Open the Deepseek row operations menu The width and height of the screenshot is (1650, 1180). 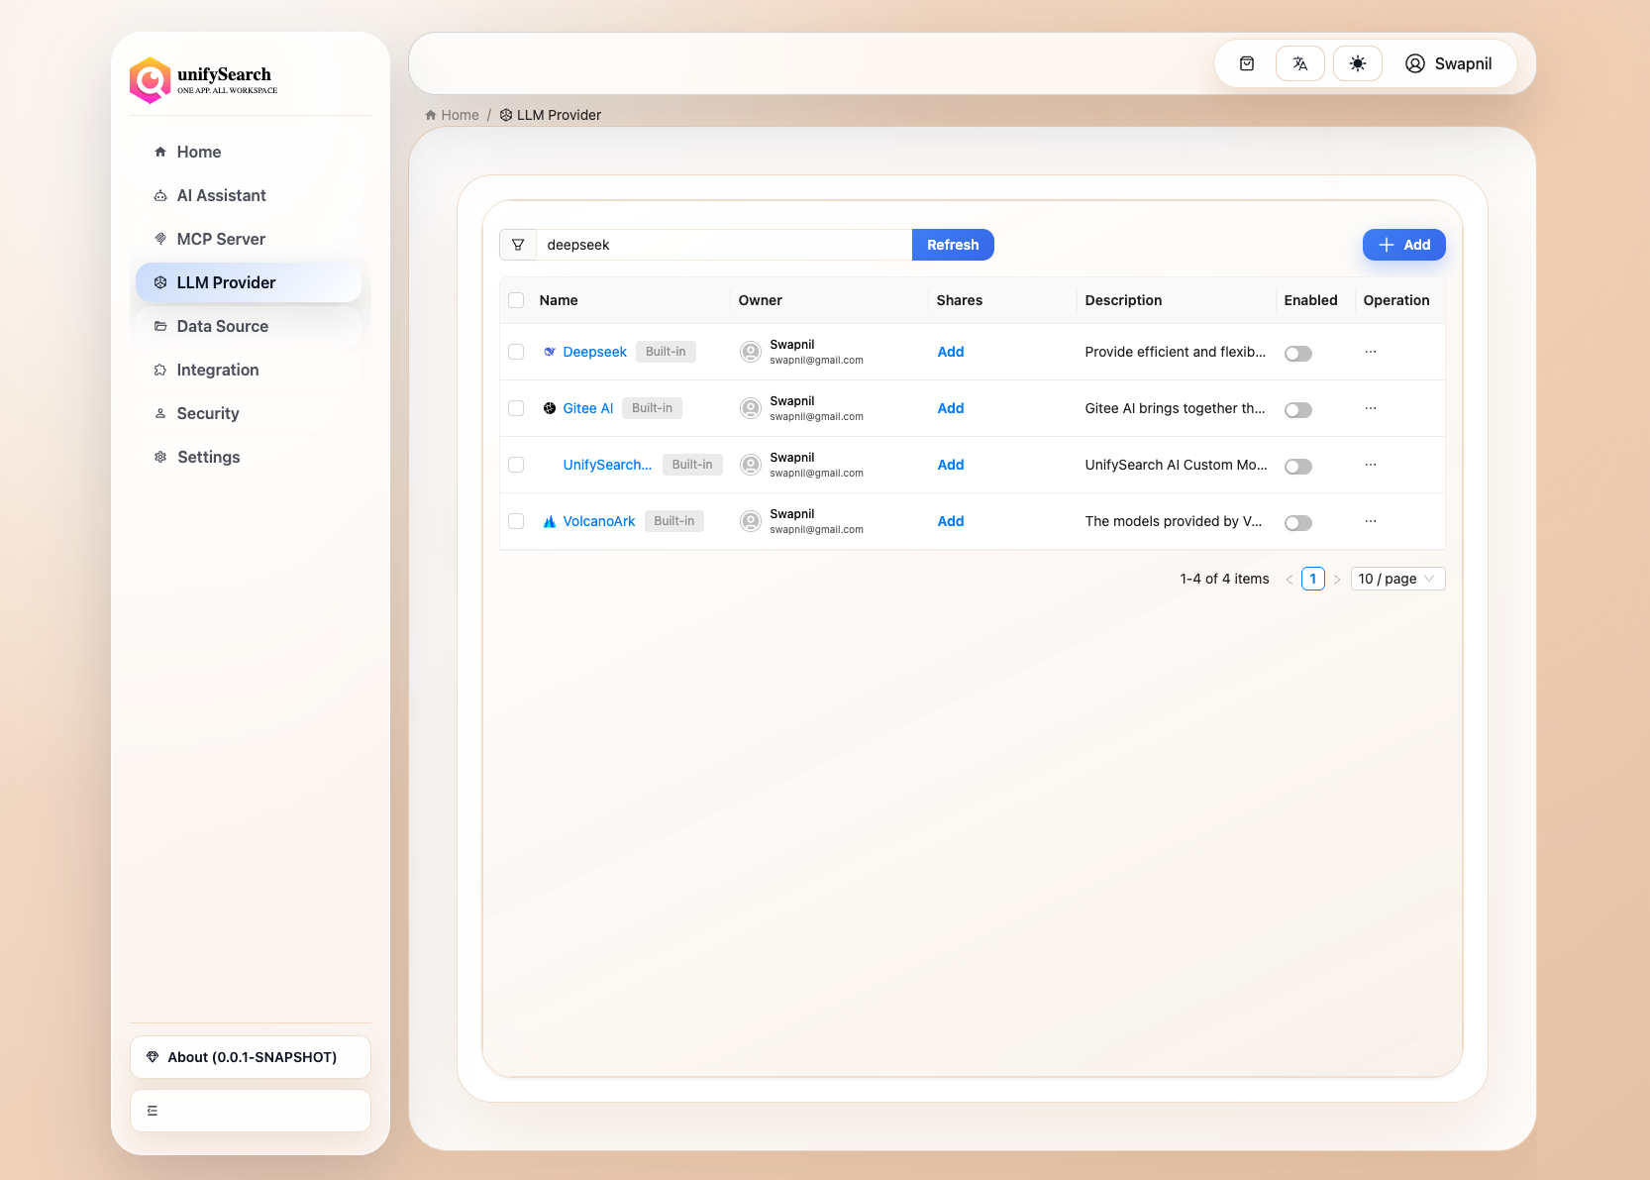[x=1371, y=352]
